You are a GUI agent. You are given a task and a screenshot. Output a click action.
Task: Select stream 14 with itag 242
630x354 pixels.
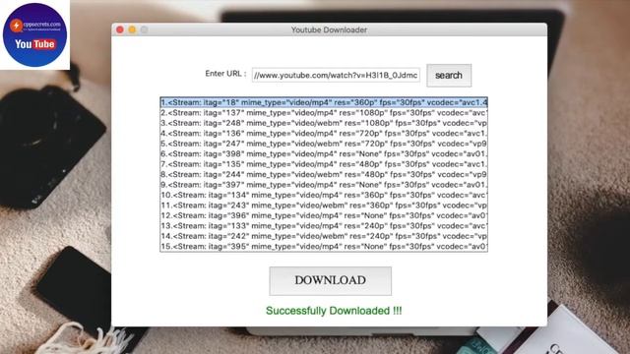click(x=324, y=236)
